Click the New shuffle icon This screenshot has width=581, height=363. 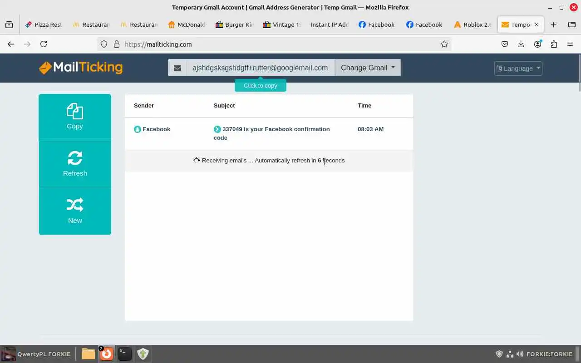point(75,205)
